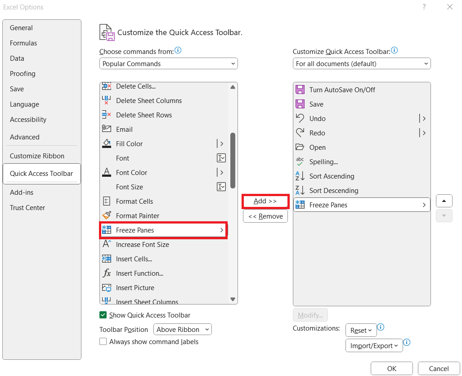Click the Insert Cells icon
The image size is (462, 376).
[106, 259]
